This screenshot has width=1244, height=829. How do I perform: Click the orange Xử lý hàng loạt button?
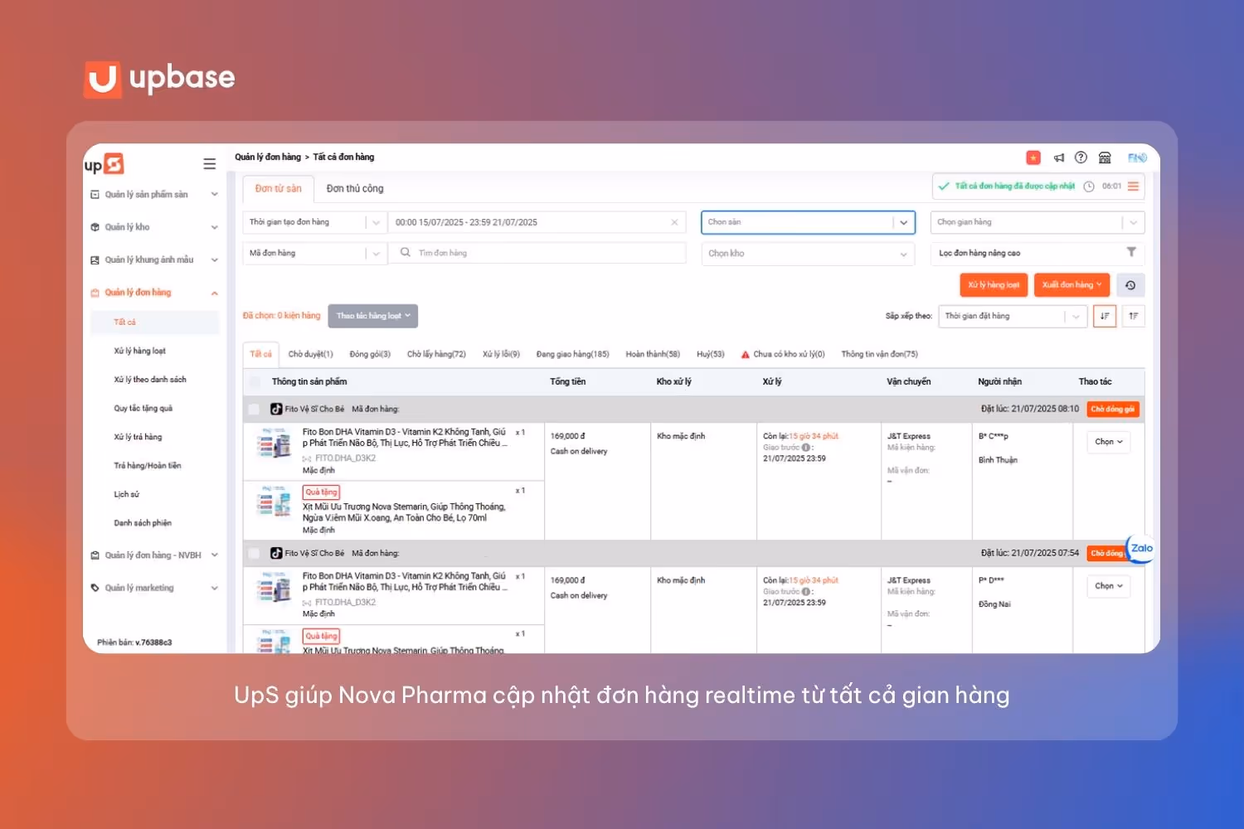click(994, 285)
